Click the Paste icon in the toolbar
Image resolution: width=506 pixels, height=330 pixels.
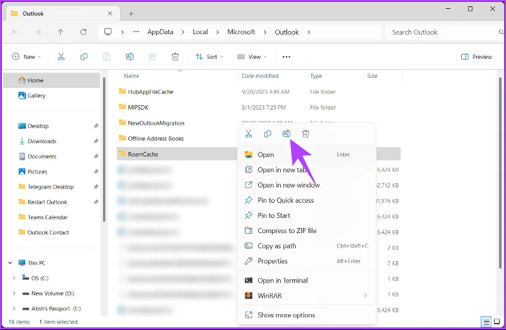[x=106, y=57]
